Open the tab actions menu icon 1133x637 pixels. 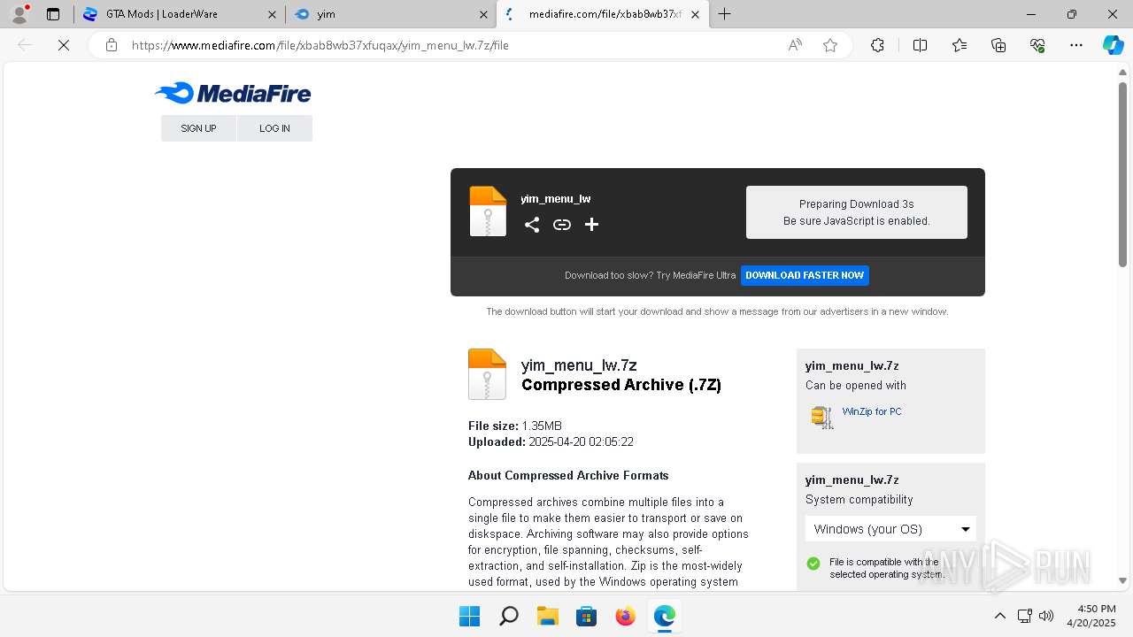[x=53, y=14]
